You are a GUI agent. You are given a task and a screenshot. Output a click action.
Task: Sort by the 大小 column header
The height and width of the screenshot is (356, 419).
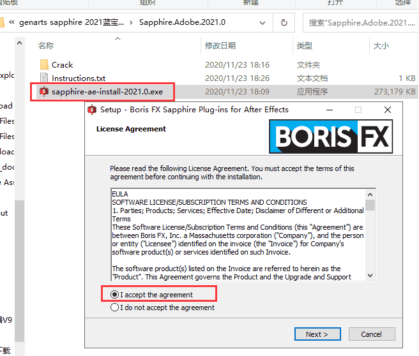click(381, 46)
